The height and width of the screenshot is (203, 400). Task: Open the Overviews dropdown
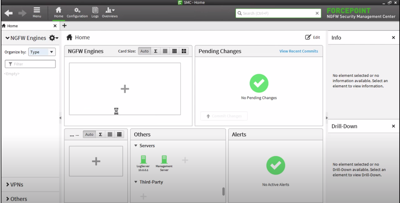tap(110, 12)
